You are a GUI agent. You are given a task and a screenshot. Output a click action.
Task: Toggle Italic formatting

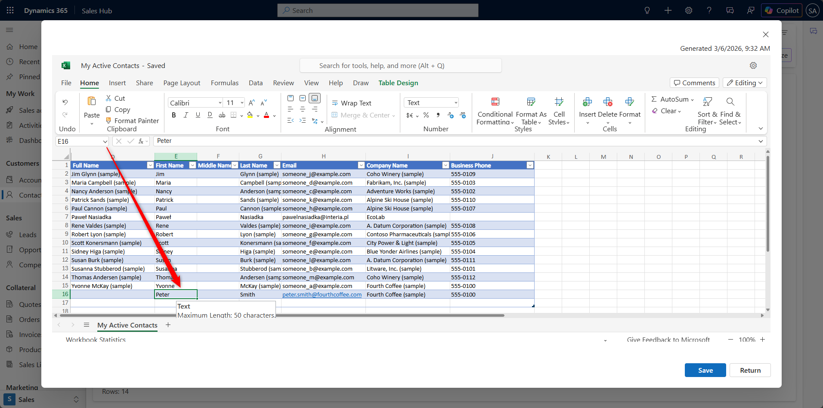click(x=186, y=115)
